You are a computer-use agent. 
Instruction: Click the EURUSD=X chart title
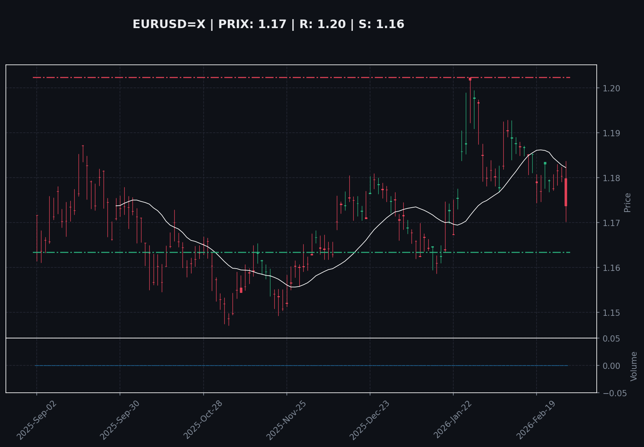click(x=268, y=24)
